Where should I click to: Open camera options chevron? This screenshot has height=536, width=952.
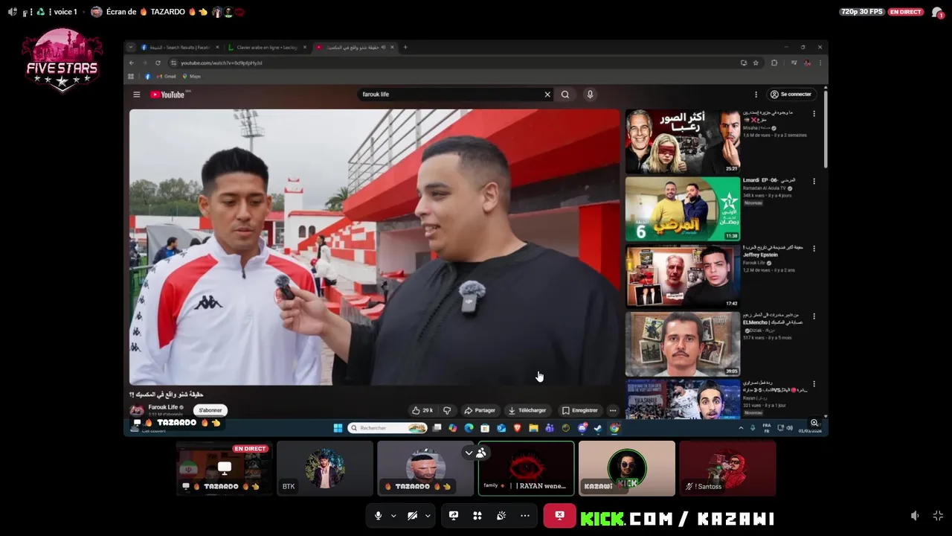(x=428, y=516)
